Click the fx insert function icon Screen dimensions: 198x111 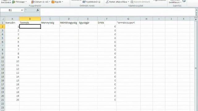click(x=38, y=10)
